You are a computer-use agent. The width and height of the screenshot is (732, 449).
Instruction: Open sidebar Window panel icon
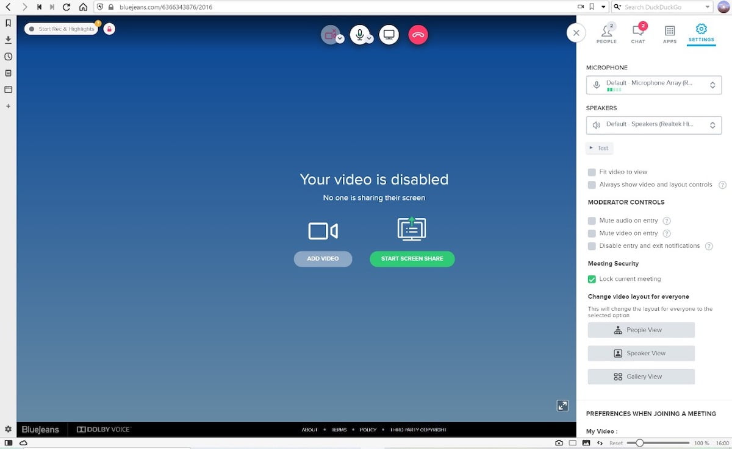8,90
